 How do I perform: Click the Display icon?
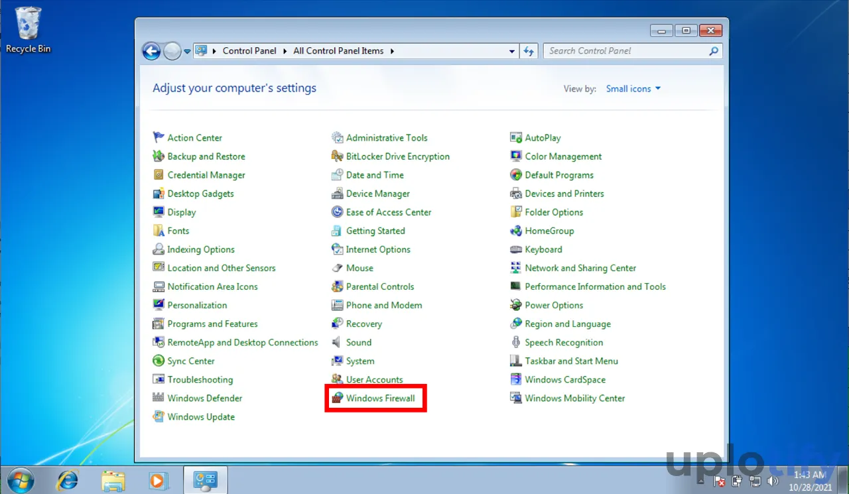click(159, 212)
